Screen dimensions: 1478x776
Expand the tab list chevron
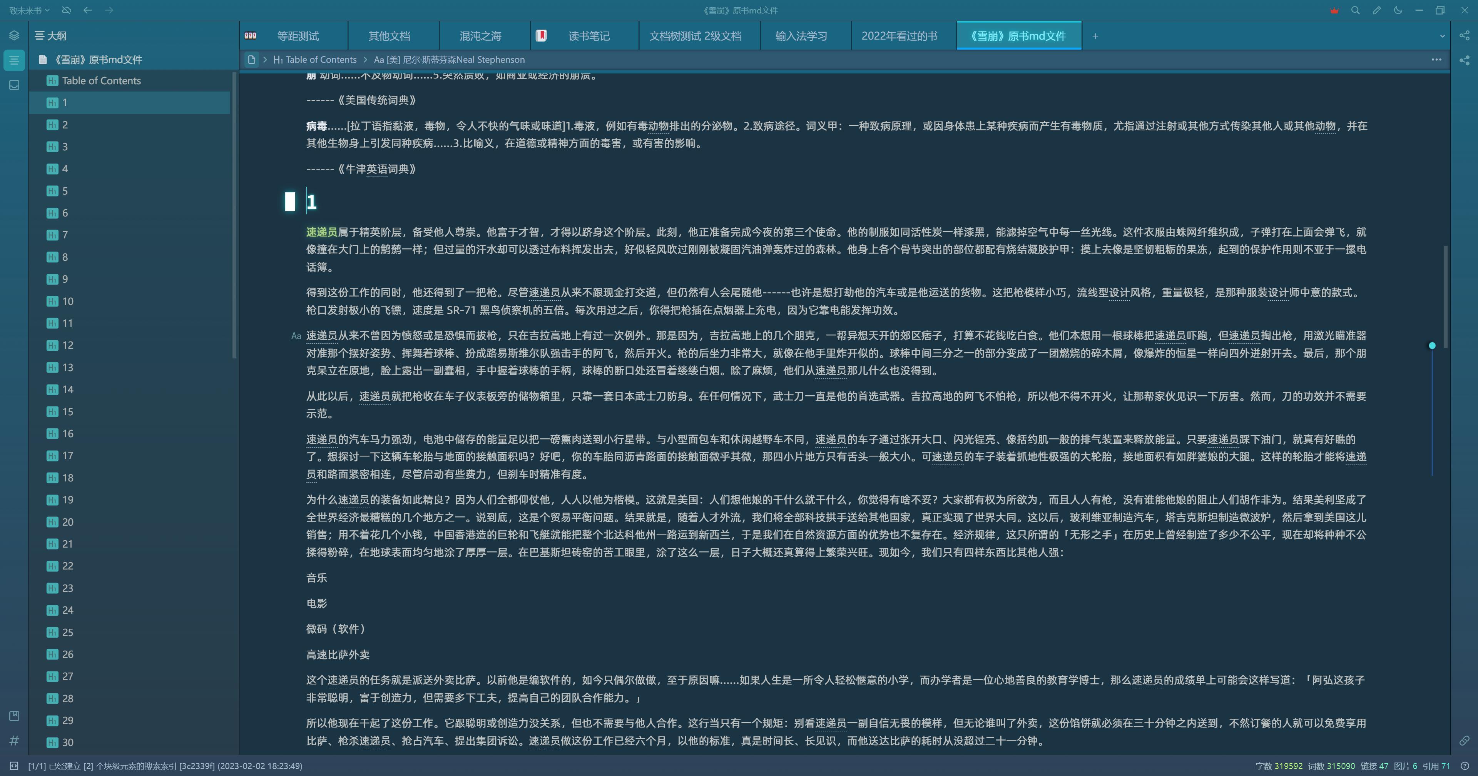1442,36
